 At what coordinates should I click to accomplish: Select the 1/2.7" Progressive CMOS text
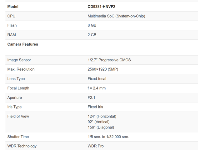pos(109,60)
